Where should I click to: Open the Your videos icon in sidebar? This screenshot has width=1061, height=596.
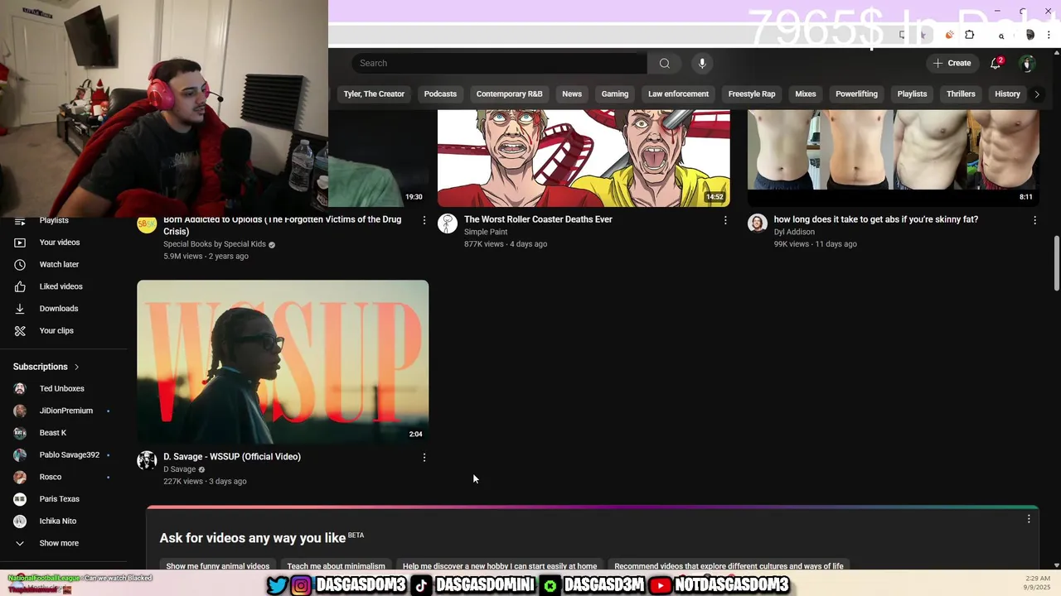pyautogui.click(x=20, y=243)
